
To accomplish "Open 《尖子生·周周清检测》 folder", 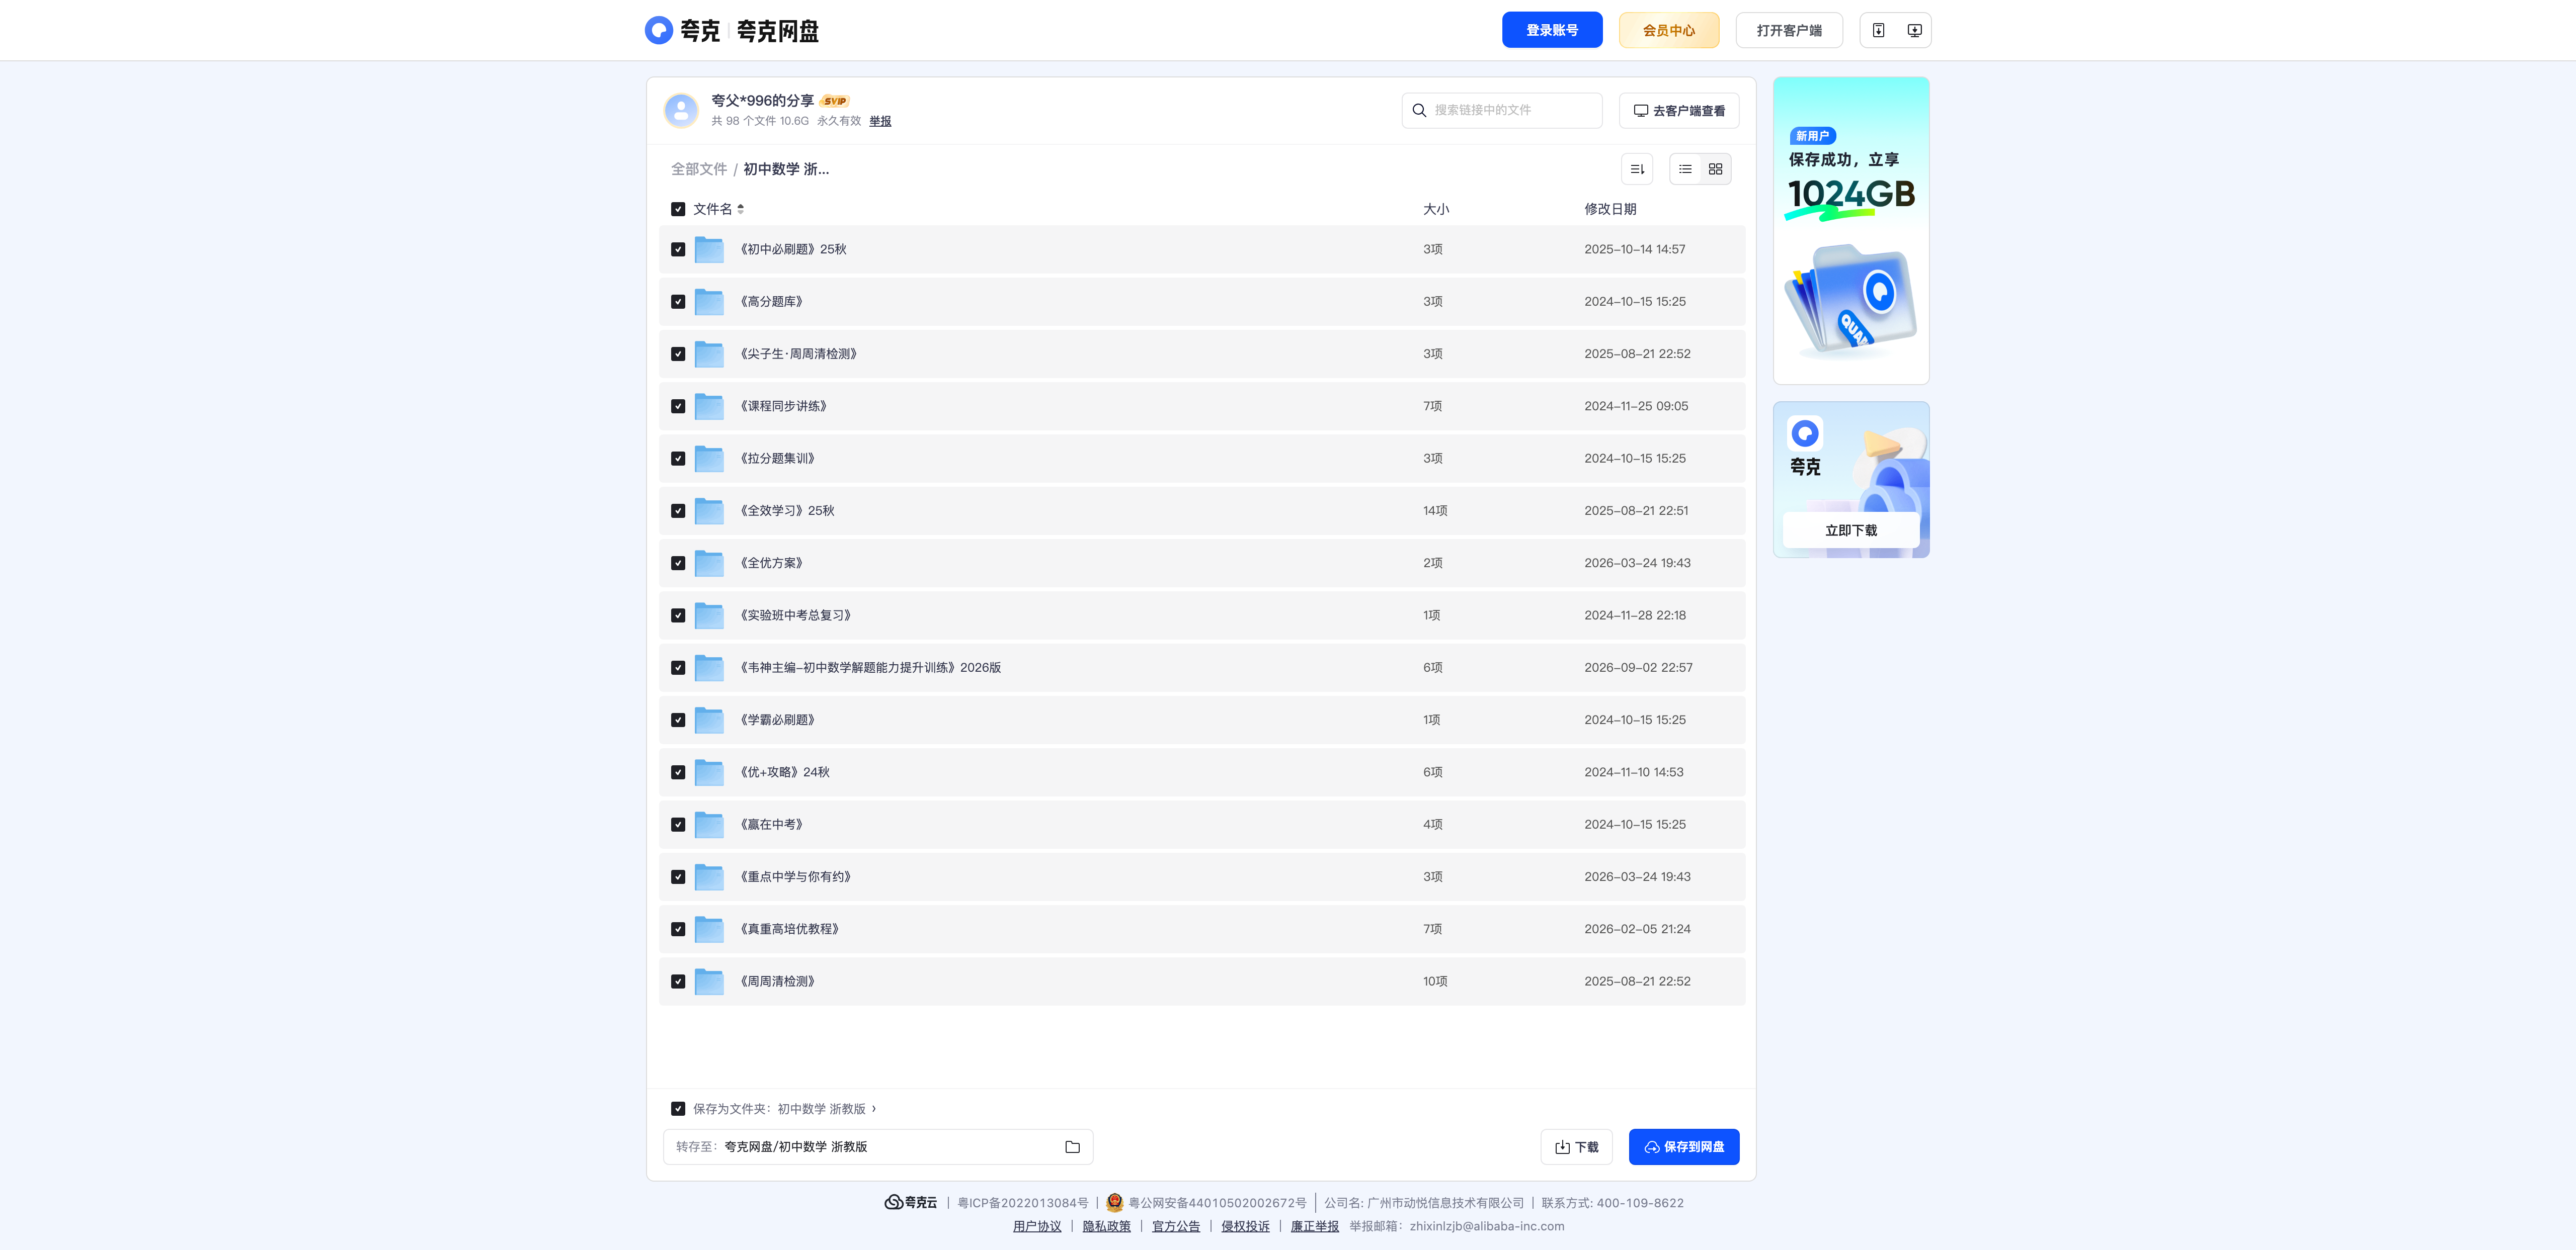I will [798, 353].
